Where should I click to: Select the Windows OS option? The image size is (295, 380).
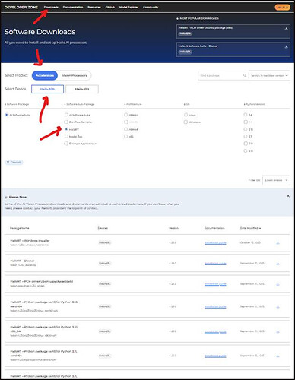point(186,122)
